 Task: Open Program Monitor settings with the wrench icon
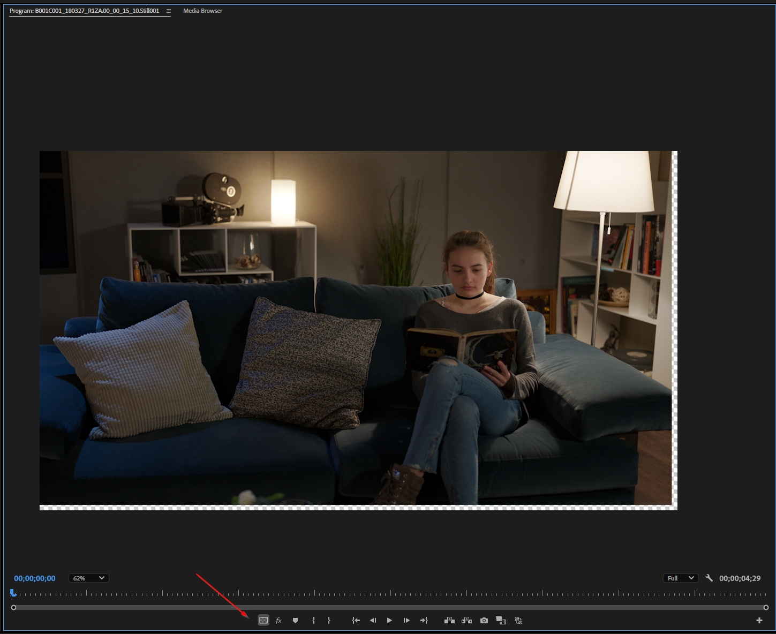tap(709, 578)
